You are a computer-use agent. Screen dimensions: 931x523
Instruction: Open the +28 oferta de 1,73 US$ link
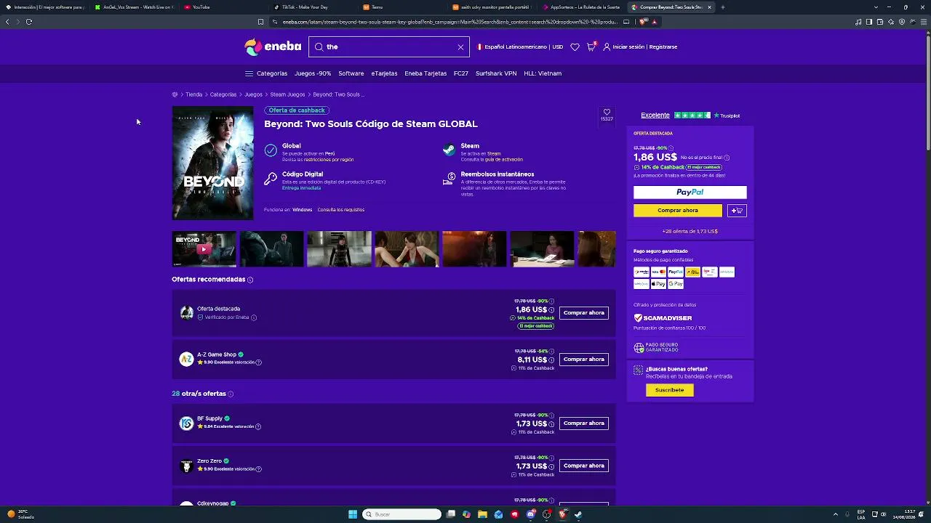[x=690, y=231]
